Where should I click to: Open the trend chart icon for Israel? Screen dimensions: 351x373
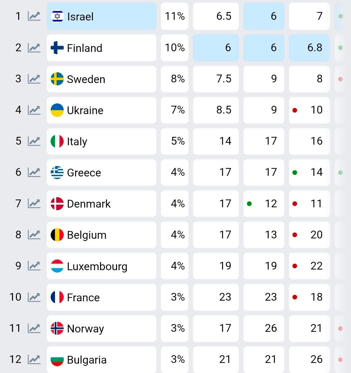pos(34,16)
